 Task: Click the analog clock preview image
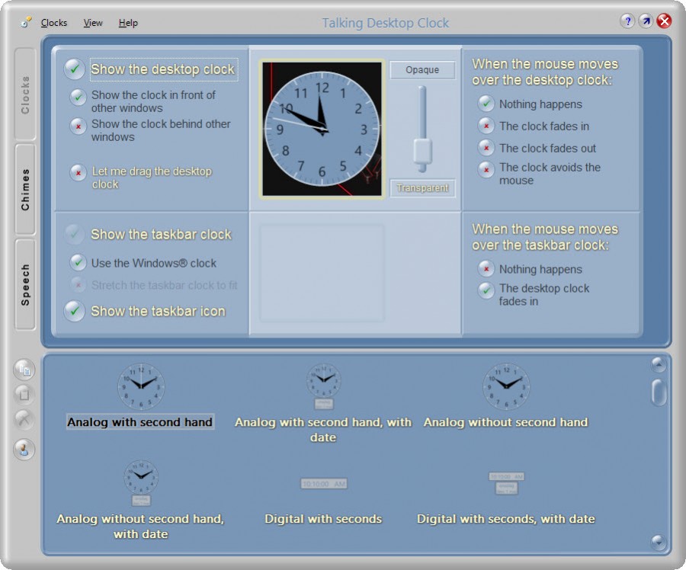pos(322,129)
